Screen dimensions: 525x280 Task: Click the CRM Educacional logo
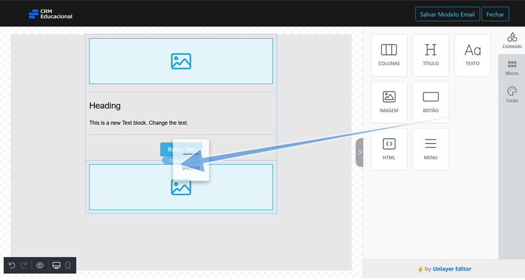[x=50, y=14]
